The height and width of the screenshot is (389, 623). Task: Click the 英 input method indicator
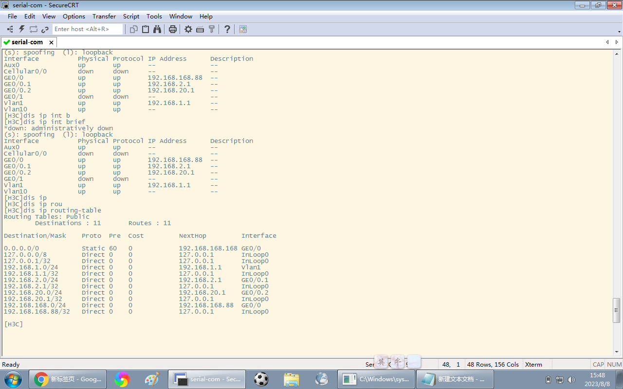(382, 362)
